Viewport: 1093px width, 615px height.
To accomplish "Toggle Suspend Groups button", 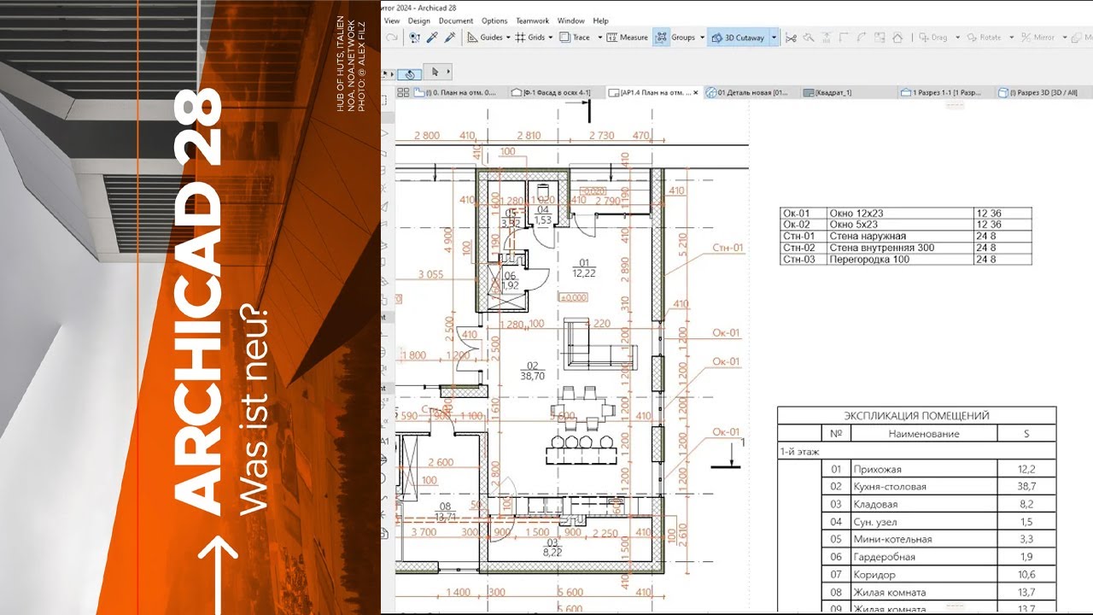I will pyautogui.click(x=662, y=38).
